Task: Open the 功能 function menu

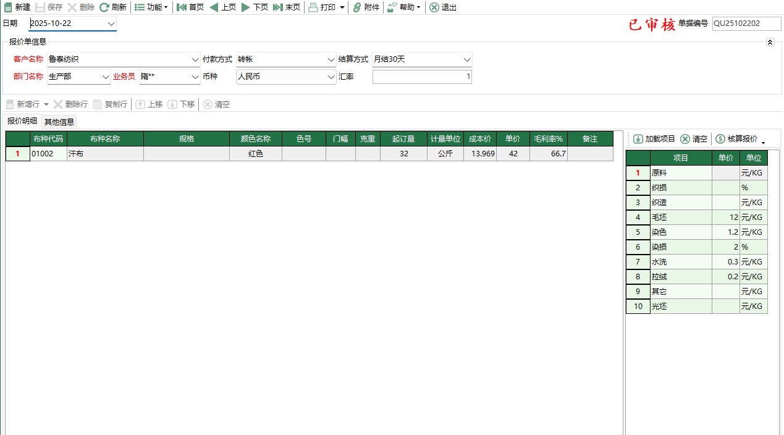Action: [150, 7]
